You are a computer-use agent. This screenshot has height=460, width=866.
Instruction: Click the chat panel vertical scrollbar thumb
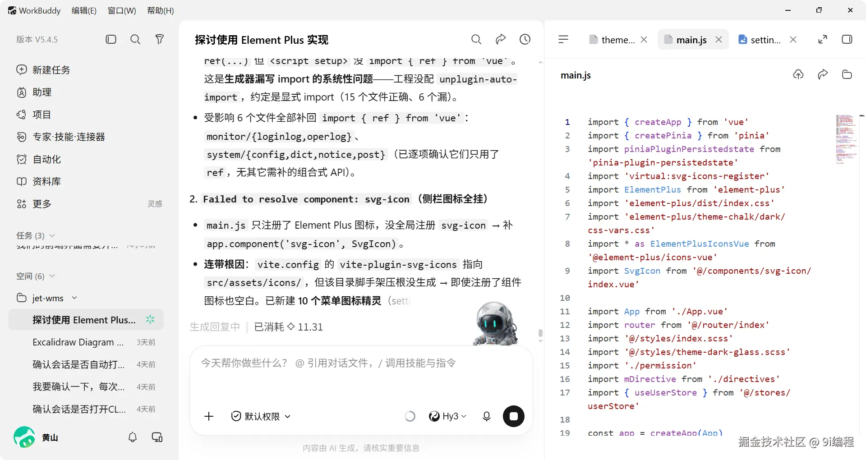tap(540, 333)
